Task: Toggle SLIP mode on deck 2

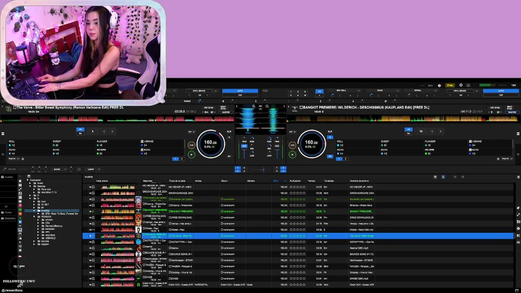Action: click(330, 131)
